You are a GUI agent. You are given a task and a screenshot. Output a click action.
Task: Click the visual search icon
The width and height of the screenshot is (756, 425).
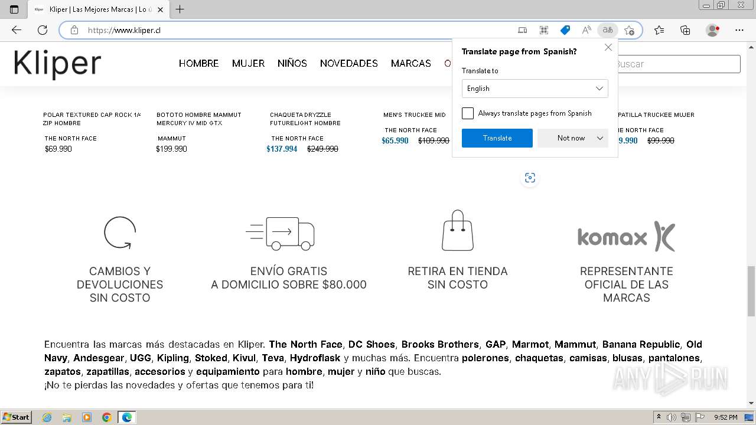pyautogui.click(x=530, y=178)
